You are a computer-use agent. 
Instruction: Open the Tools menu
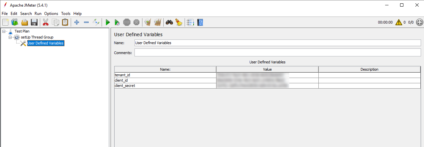click(x=66, y=14)
